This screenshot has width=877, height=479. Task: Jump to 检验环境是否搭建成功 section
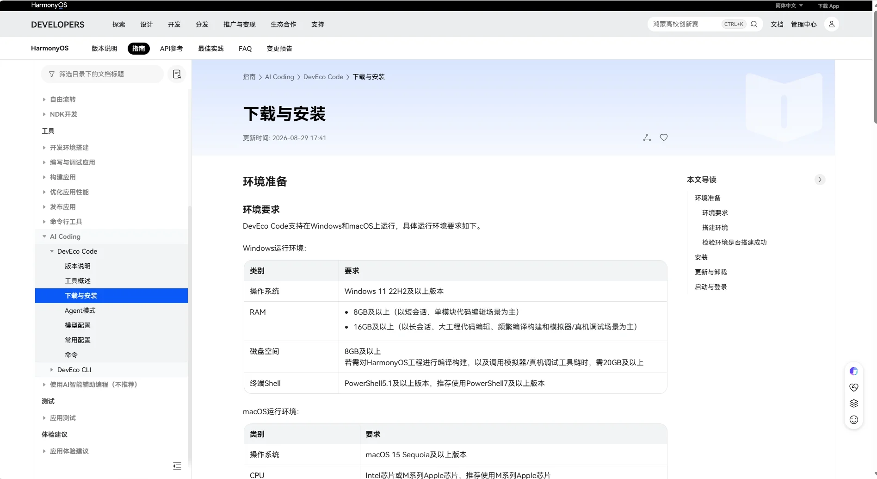[735, 243]
